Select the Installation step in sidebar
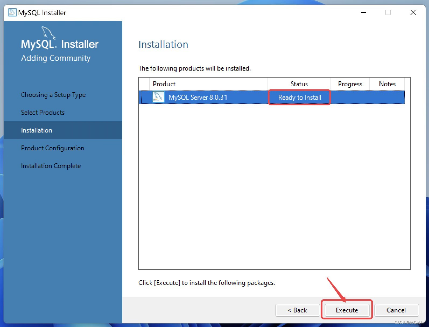This screenshot has height=327, width=429. (x=63, y=130)
